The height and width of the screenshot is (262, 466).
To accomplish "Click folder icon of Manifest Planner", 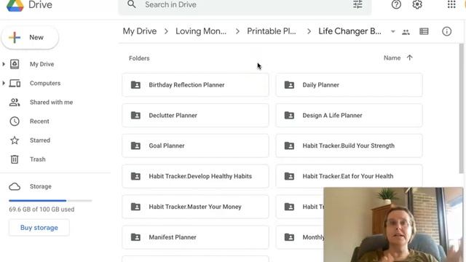I will point(135,237).
